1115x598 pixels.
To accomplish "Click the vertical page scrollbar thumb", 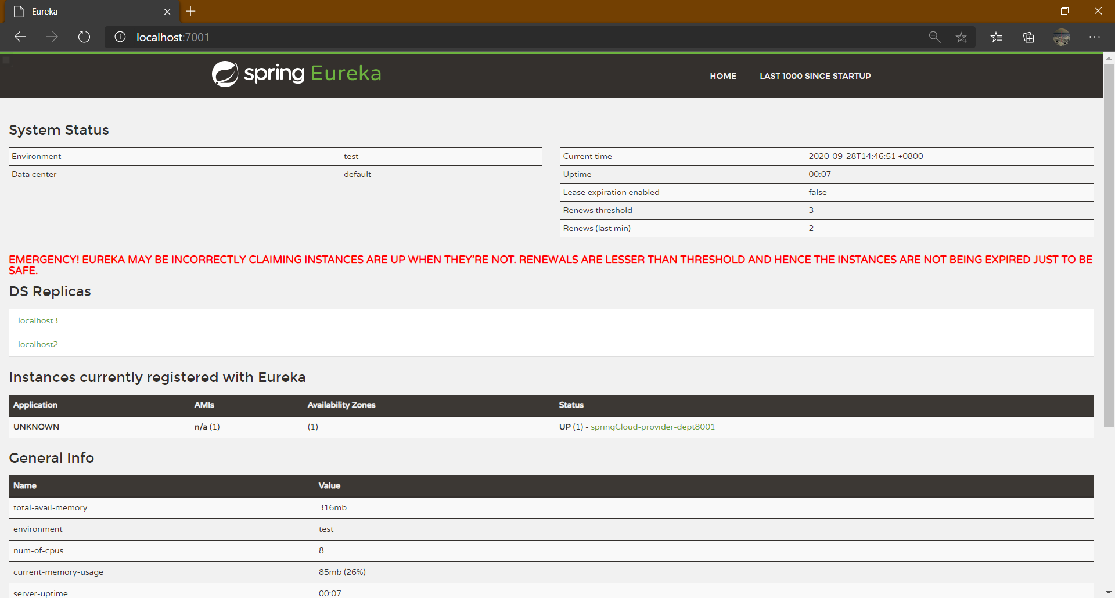I will [x=1109, y=245].
